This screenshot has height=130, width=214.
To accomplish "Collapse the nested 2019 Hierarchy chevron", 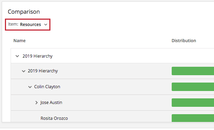I will click(x=24, y=71).
